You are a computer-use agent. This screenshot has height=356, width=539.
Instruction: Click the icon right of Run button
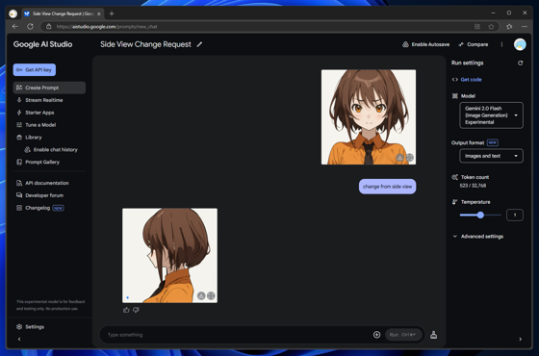click(433, 335)
